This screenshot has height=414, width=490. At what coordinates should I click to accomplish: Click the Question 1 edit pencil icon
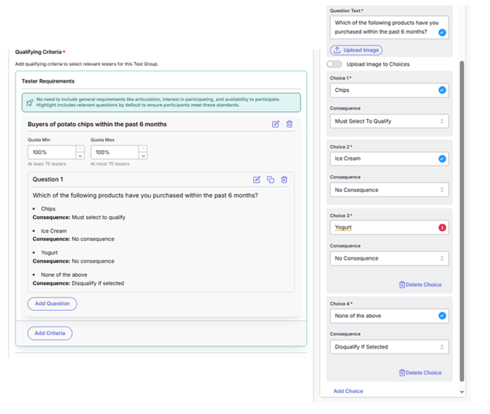point(257,180)
